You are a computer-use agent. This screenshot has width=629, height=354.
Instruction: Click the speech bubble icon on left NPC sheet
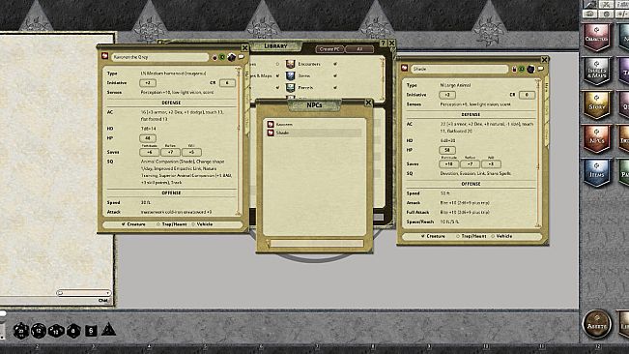(241, 57)
